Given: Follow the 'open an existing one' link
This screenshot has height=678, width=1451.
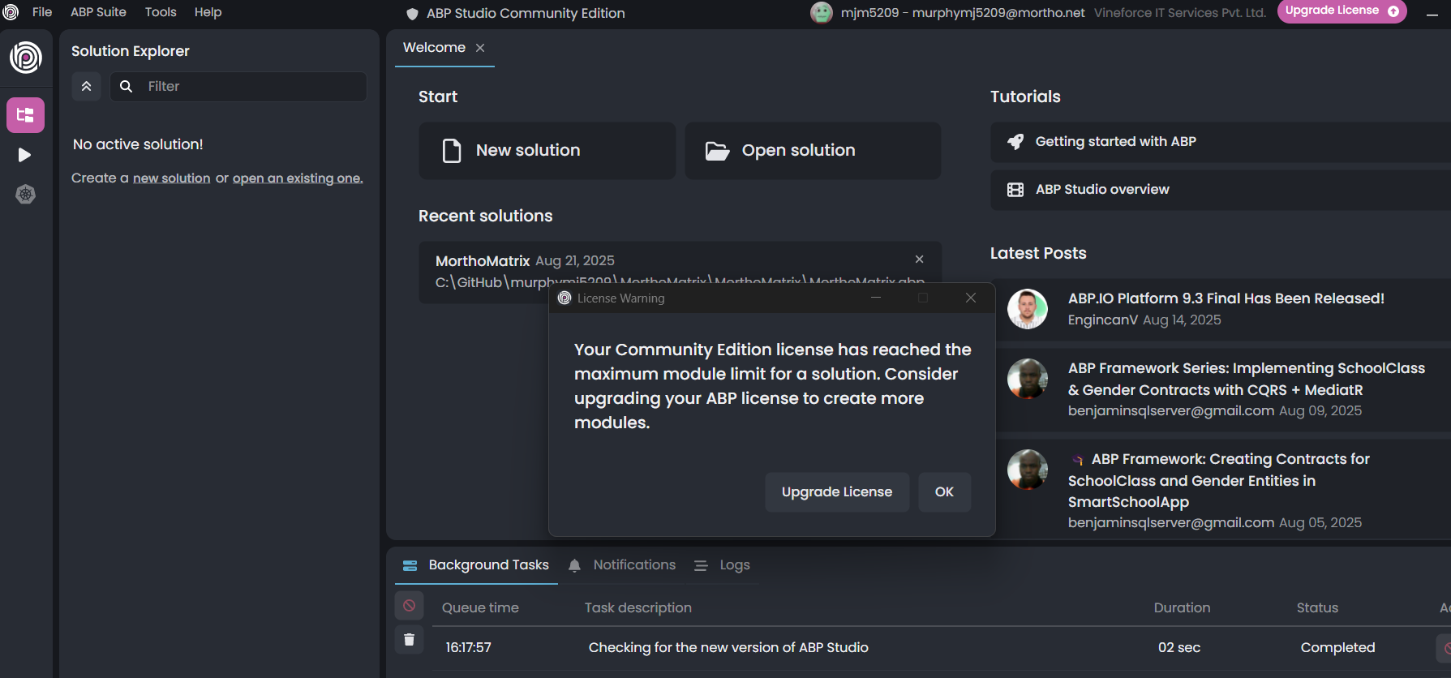Looking at the screenshot, I should 297,178.
